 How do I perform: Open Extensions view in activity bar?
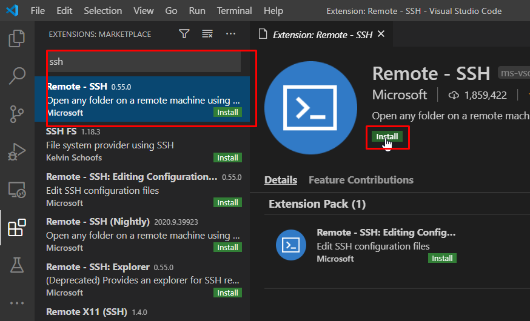click(16, 228)
